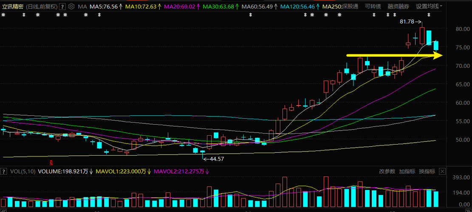
Task: Select the MA indicator label
Action: tap(82, 6)
